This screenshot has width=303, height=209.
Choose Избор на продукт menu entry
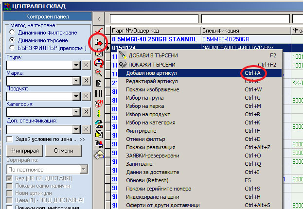200,114
